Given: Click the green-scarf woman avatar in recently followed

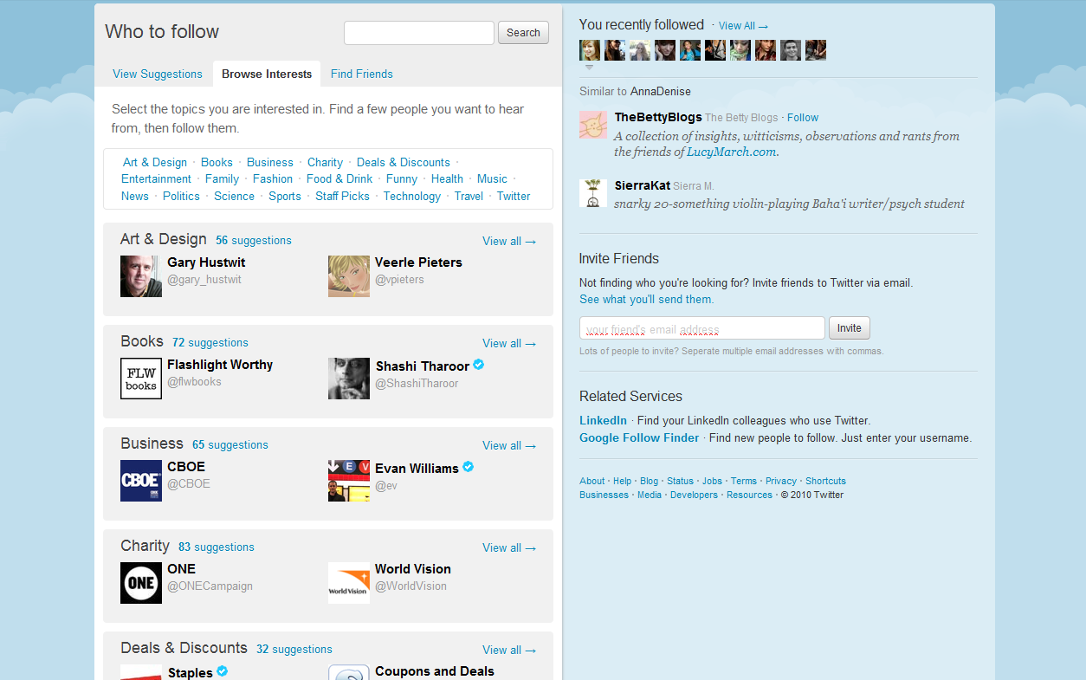Looking at the screenshot, I should click(740, 50).
